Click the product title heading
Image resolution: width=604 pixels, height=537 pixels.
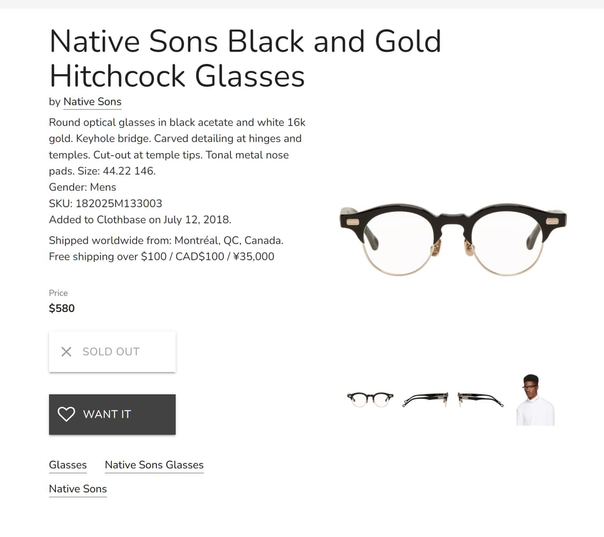(x=245, y=58)
